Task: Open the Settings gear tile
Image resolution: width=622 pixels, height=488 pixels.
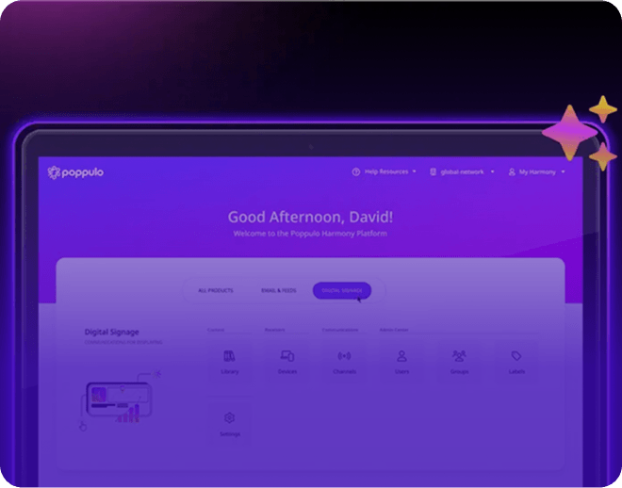Action: click(x=229, y=418)
